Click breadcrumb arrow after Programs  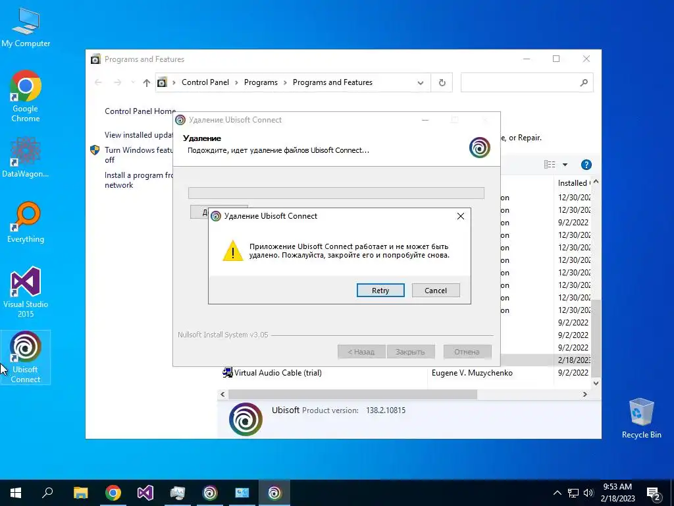285,82
